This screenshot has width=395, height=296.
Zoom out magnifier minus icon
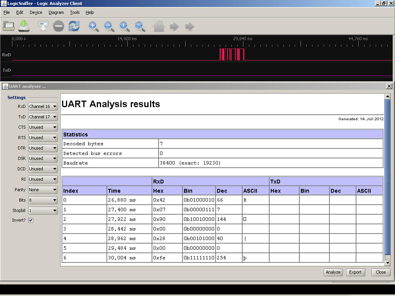(109, 26)
